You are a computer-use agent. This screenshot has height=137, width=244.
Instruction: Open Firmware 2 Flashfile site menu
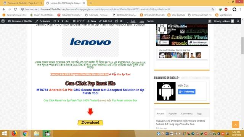tap(20, 21)
